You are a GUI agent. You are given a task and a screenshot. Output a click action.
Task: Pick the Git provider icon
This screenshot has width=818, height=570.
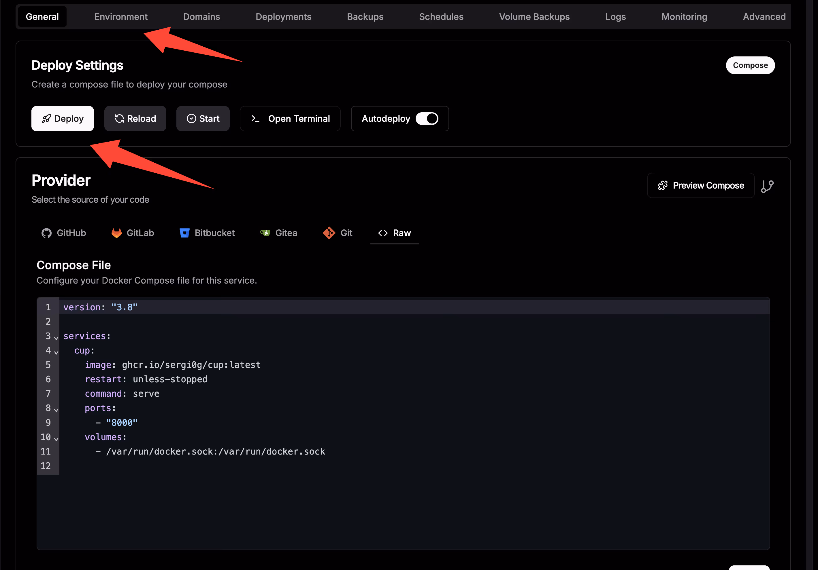[x=329, y=233]
